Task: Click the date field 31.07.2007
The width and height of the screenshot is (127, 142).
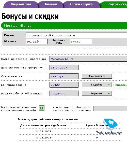Action: click(x=64, y=67)
